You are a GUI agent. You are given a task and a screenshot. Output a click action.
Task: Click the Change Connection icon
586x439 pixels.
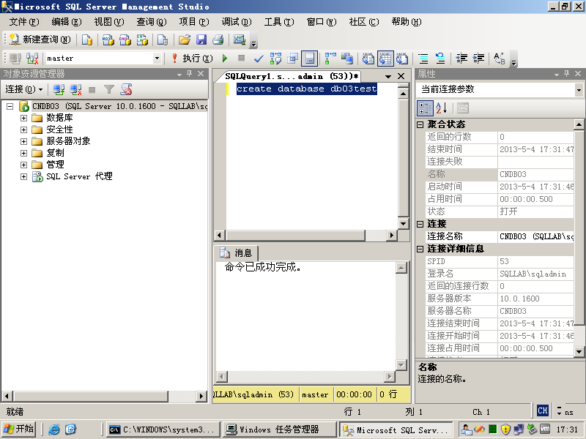tap(32, 59)
